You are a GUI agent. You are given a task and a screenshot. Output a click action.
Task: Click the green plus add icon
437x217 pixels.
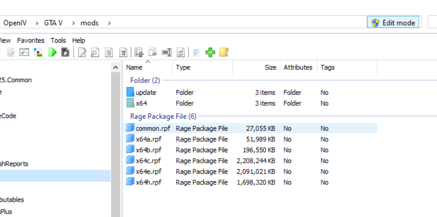(210, 53)
